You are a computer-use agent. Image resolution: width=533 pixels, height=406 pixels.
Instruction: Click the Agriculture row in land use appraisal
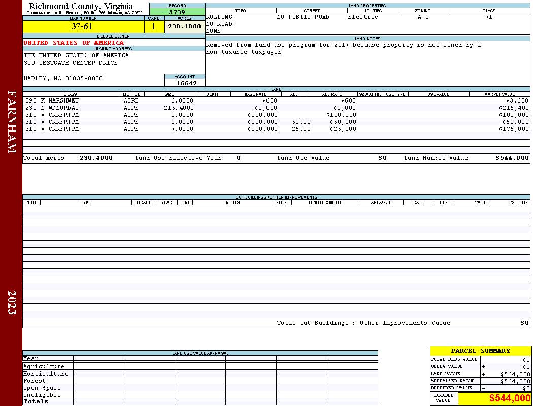click(x=200, y=366)
